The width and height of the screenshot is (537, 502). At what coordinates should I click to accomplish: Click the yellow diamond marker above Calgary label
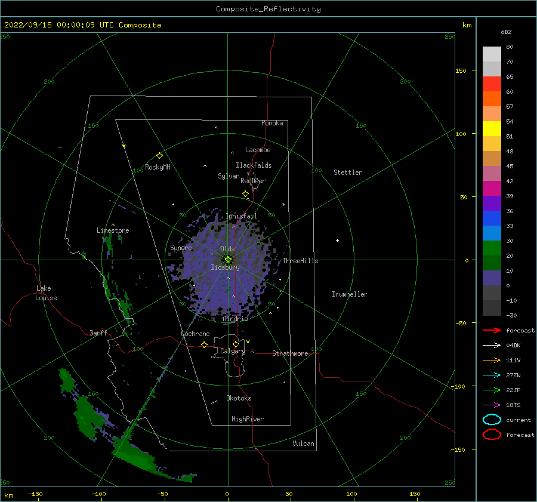pos(236,344)
